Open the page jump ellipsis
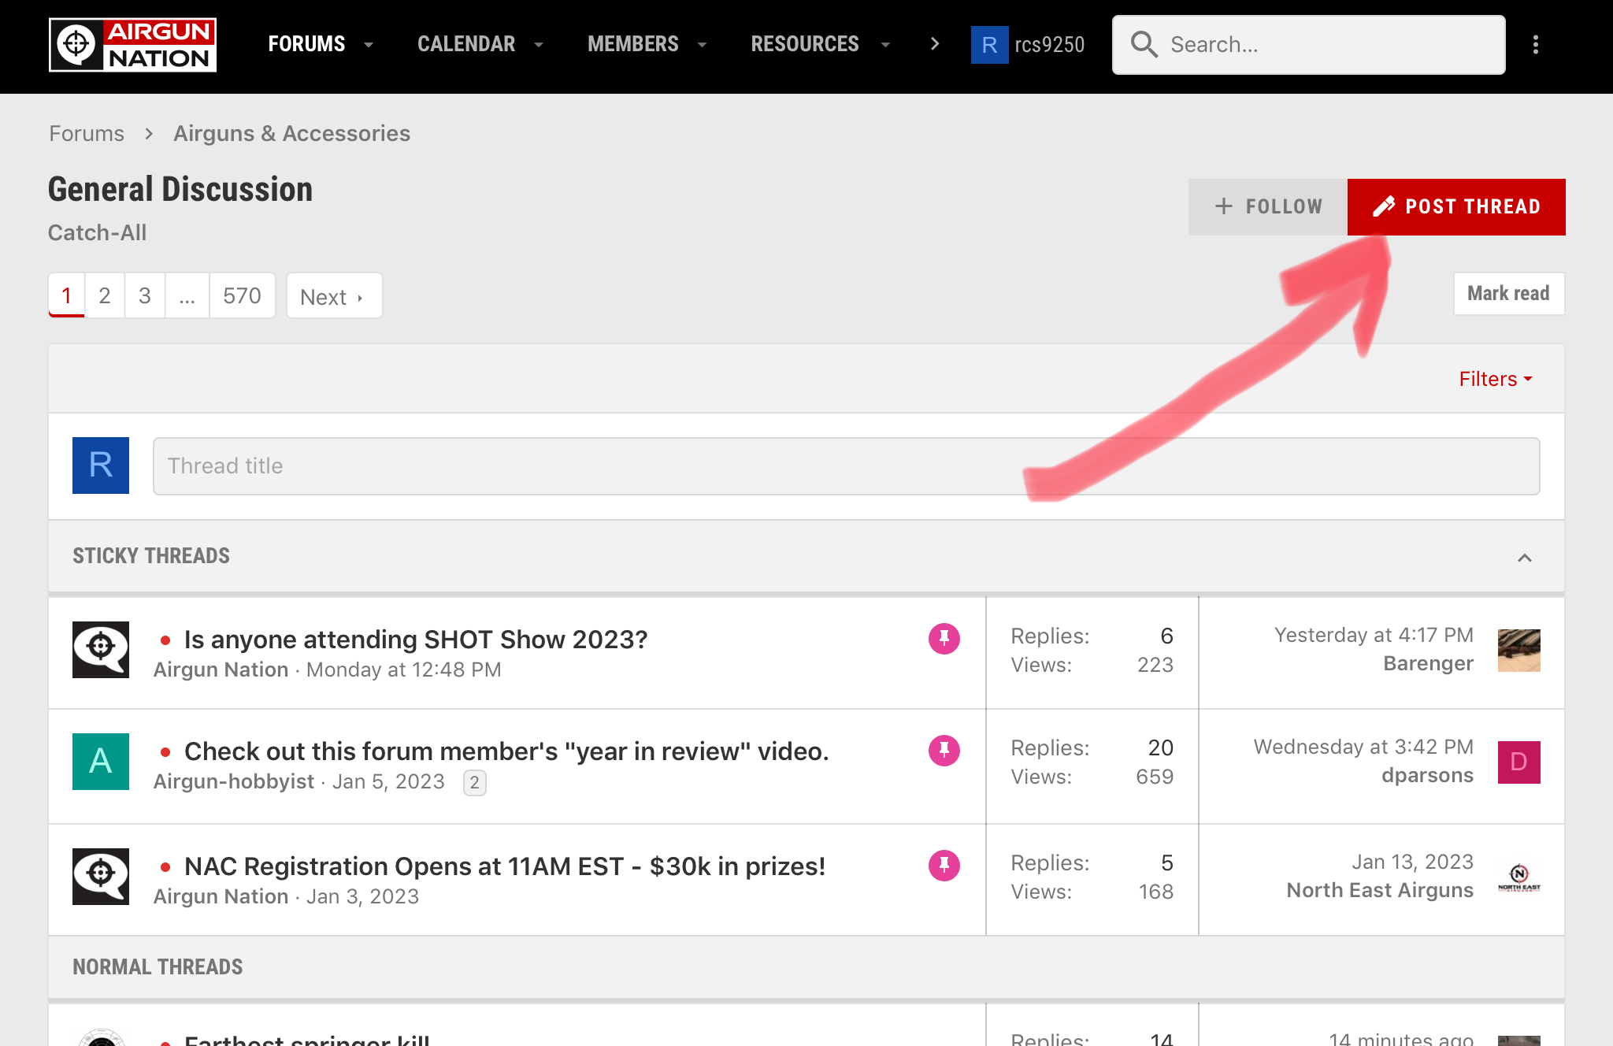Viewport: 1613px width, 1046px height. click(187, 295)
